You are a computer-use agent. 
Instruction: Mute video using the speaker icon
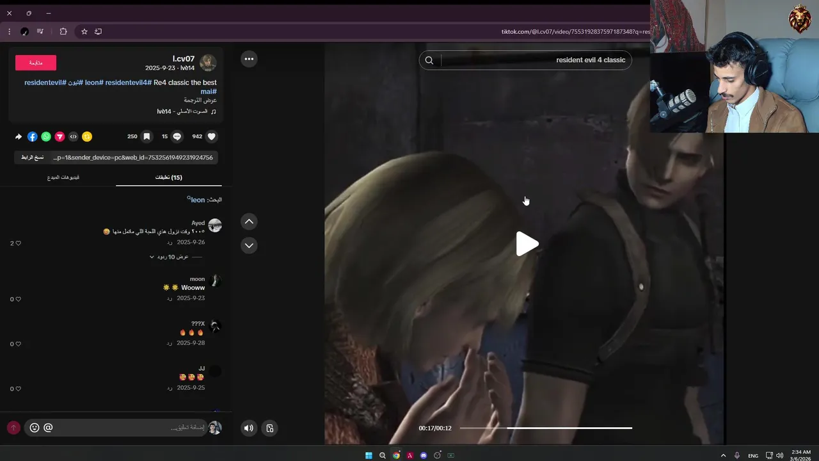pos(249,428)
